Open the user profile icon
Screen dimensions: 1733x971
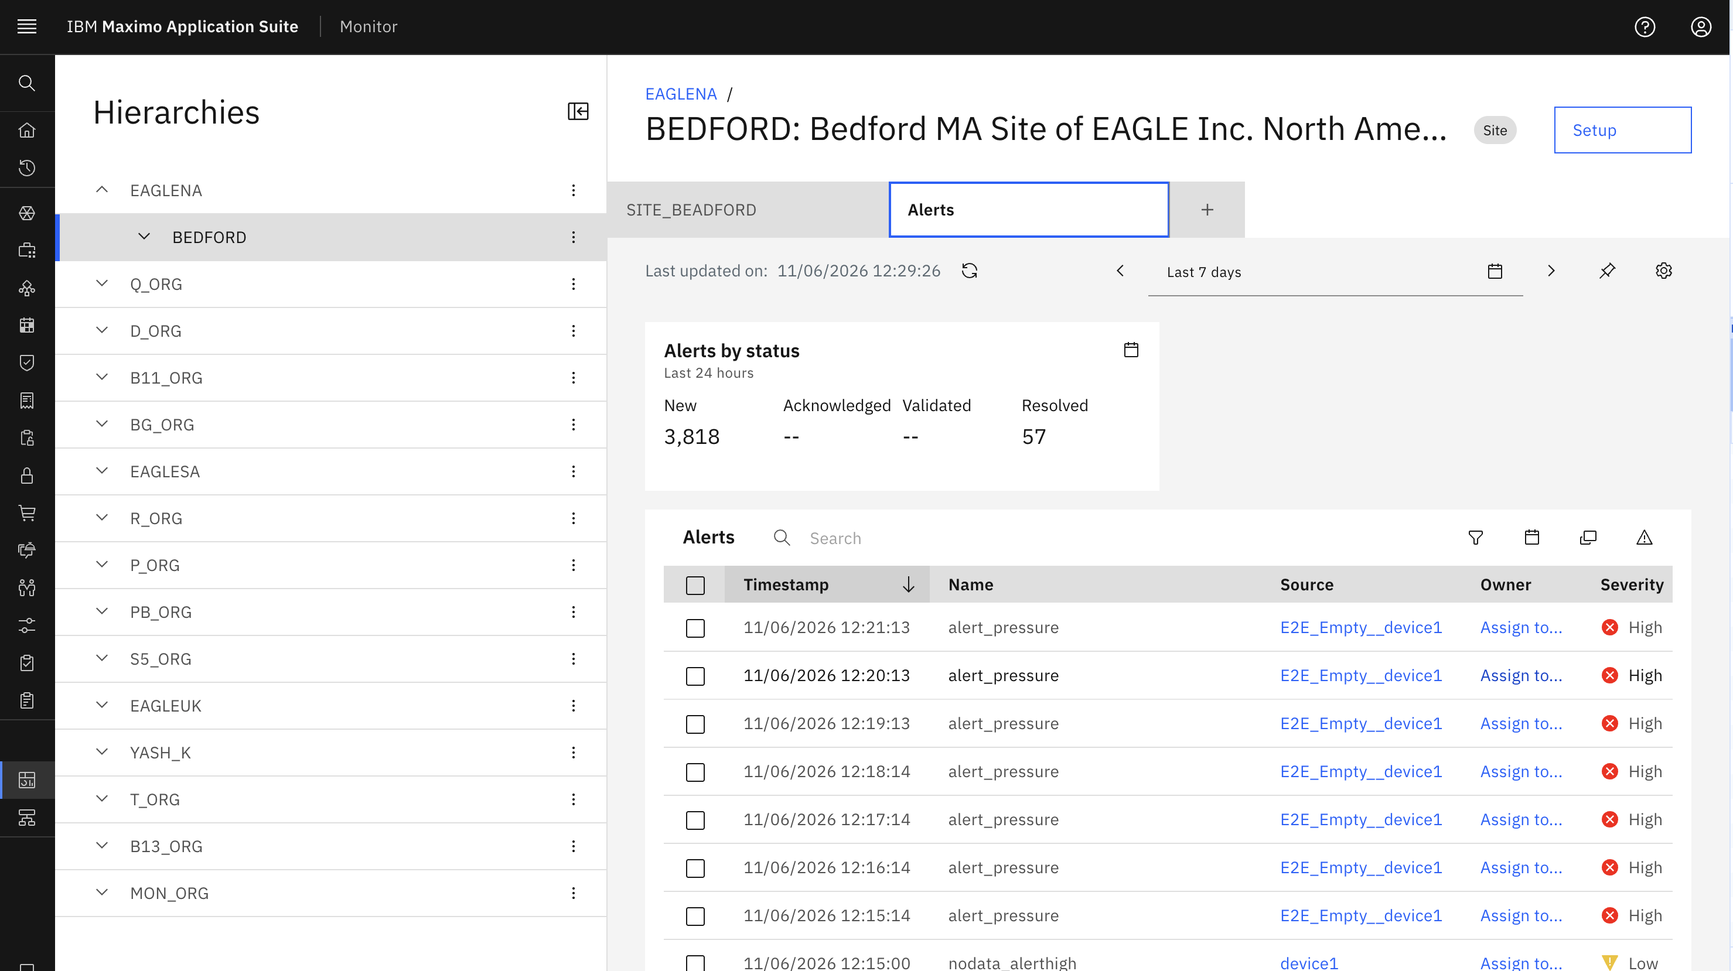(x=1701, y=27)
